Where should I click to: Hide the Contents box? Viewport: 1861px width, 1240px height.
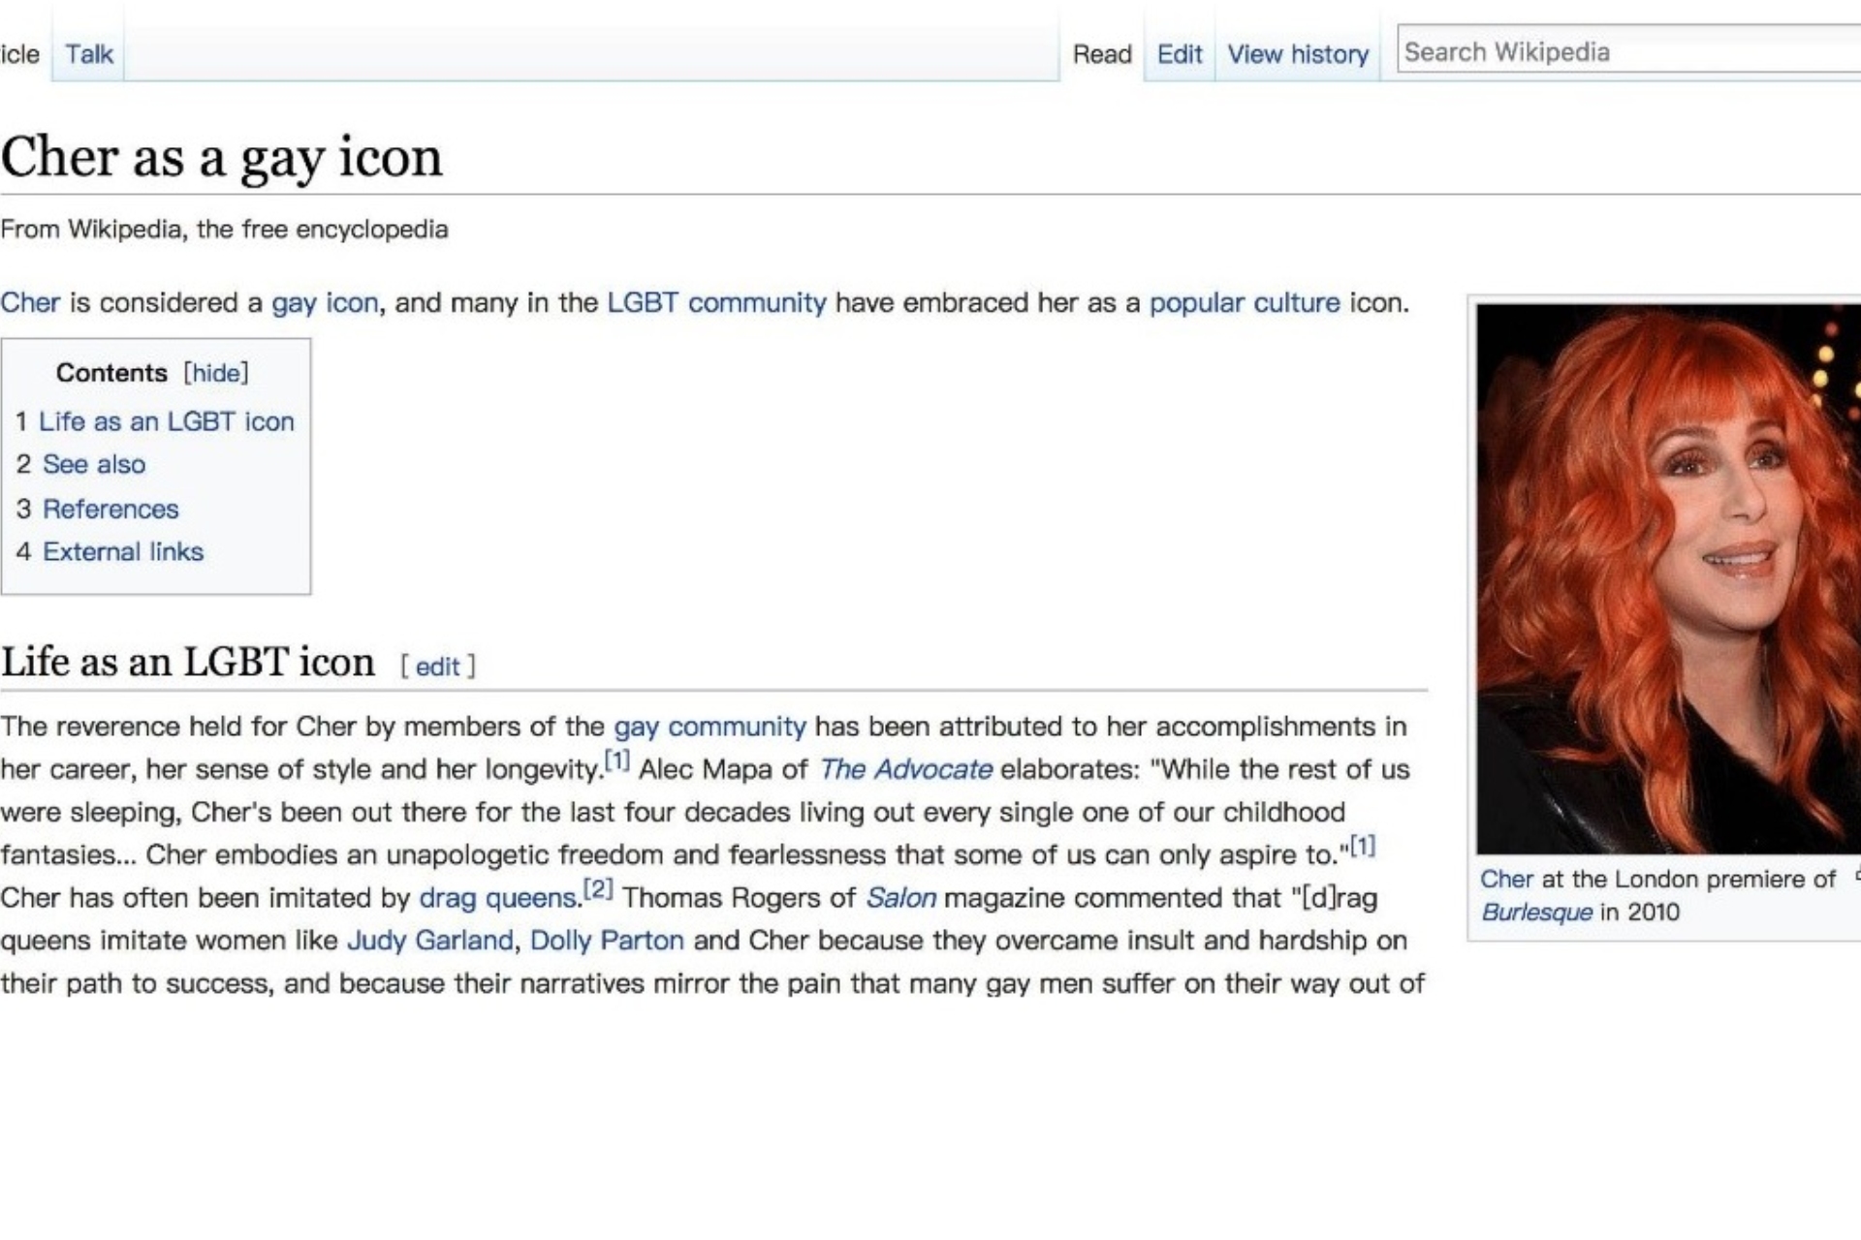tap(216, 373)
